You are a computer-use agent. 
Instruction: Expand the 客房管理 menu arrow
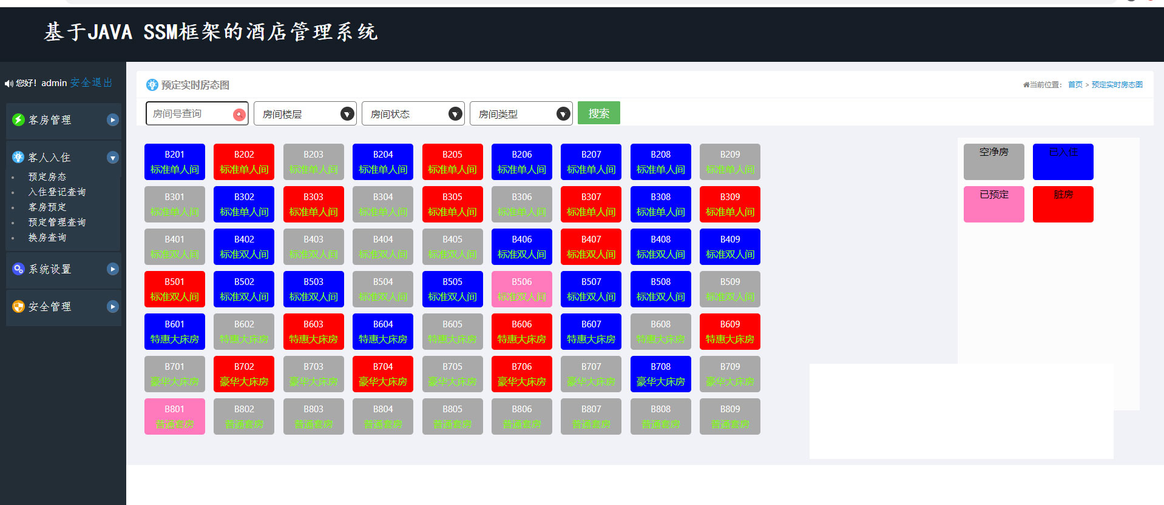click(x=112, y=120)
